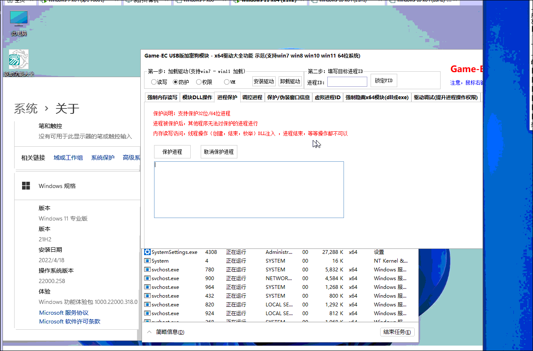The height and width of the screenshot is (351, 533).
Task: Click the svchost.exe icon in the PID 924 row
Action: point(147,313)
